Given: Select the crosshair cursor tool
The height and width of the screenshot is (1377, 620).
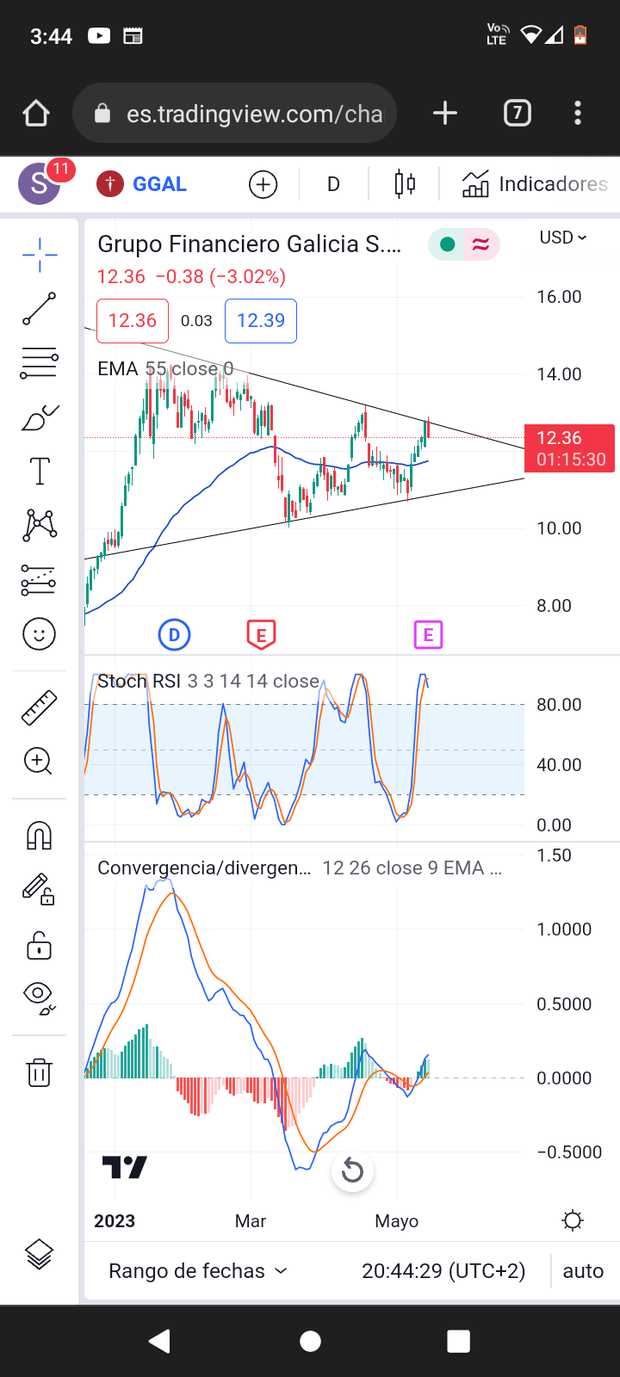Looking at the screenshot, I should 40,256.
